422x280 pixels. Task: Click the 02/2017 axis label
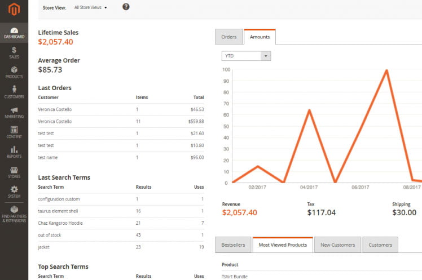[257, 187]
